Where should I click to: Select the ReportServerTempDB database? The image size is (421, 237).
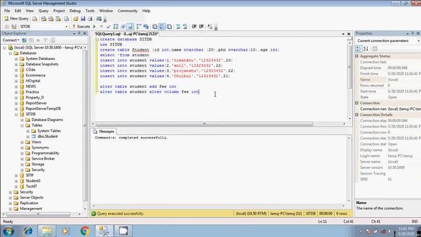point(43,109)
